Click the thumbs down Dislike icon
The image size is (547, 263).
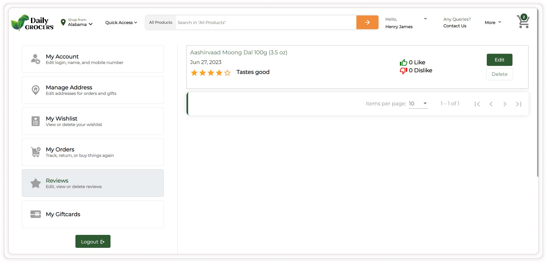(403, 71)
